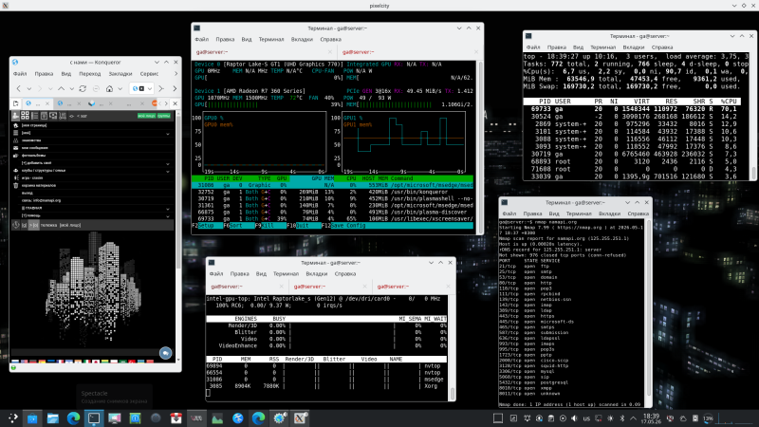Open Вкладки menu in the nvtop terminal
Viewport: 759px width, 427px height.
pyautogui.click(x=302, y=39)
